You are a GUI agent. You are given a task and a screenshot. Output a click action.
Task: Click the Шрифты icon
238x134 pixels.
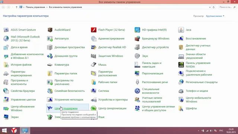(x=181, y=108)
